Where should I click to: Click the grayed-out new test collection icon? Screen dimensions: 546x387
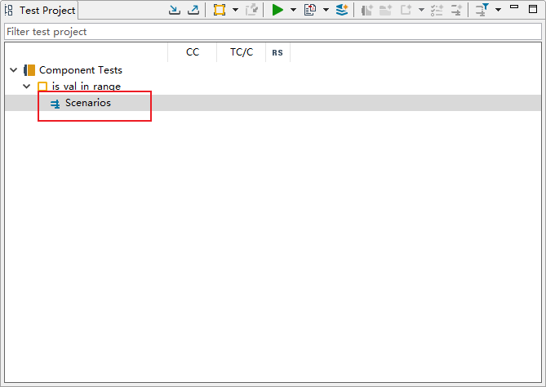(x=367, y=10)
